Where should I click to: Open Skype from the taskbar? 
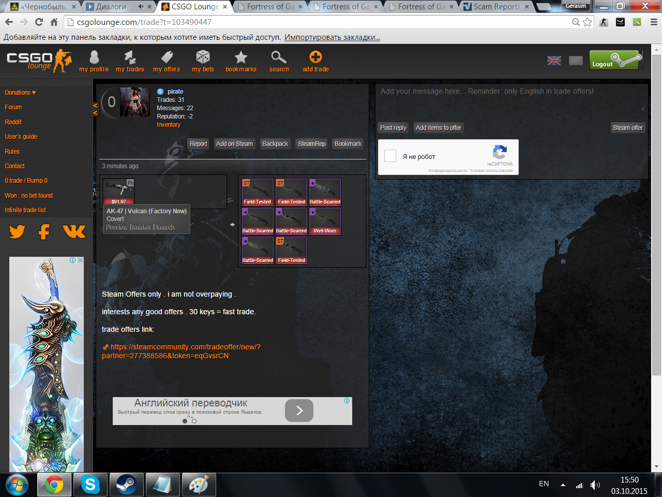click(x=90, y=485)
